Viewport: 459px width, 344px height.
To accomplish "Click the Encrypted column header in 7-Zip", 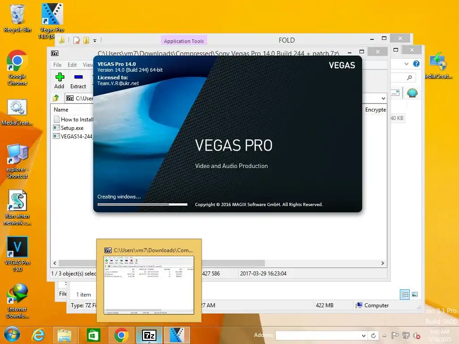I will [376, 109].
